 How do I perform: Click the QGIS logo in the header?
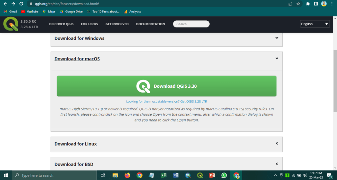coord(11,24)
